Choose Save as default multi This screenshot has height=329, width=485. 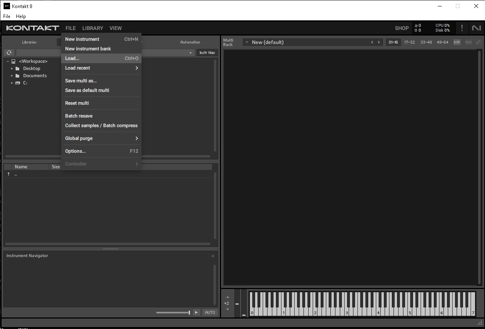click(x=102, y=90)
